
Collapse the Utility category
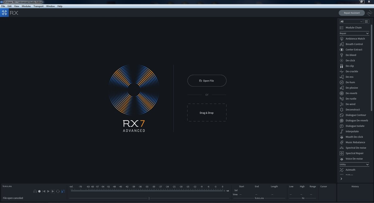click(367, 164)
